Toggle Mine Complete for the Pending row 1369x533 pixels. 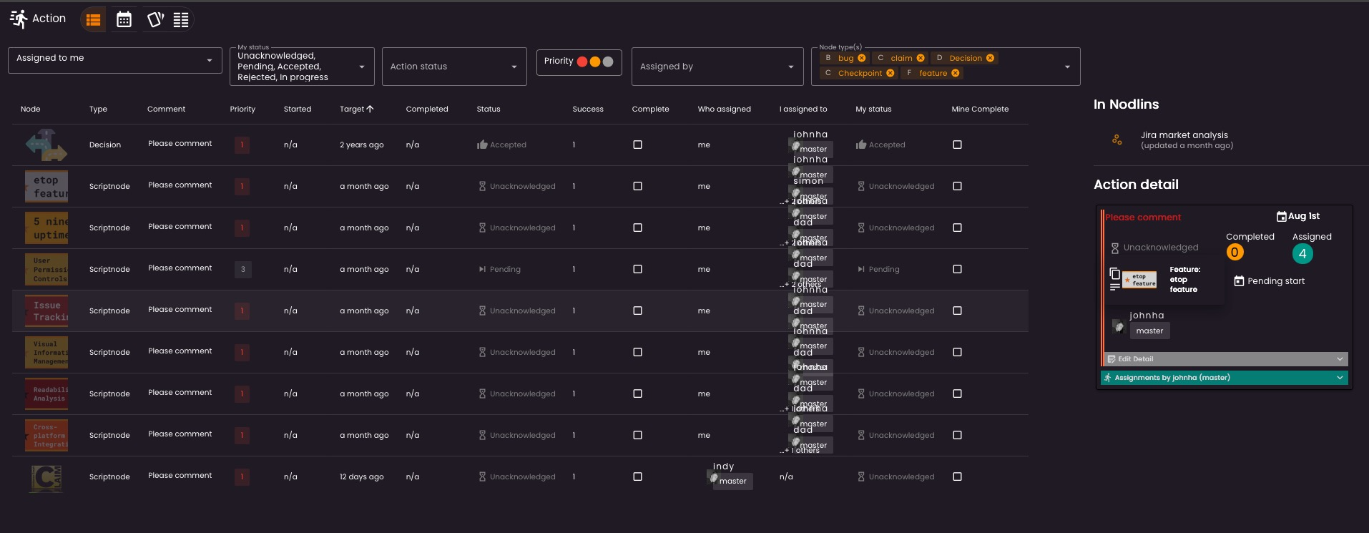(x=957, y=269)
